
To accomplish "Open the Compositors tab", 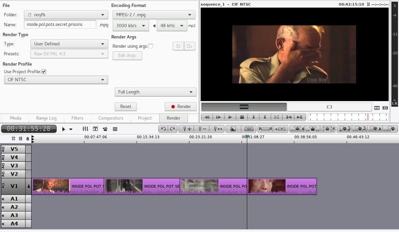I will click(x=111, y=118).
